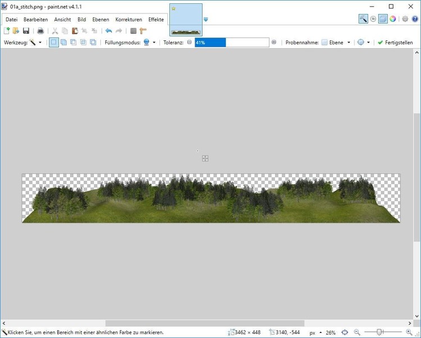The width and height of the screenshot is (421, 338).
Task: Open the Settings gear icon
Action: [x=405, y=18]
